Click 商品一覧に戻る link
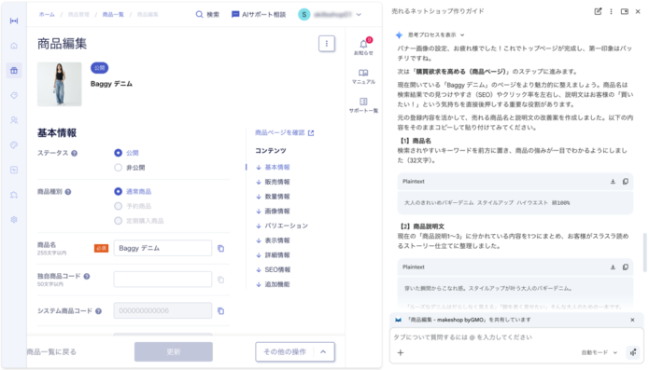The height and width of the screenshot is (370, 649). point(51,352)
